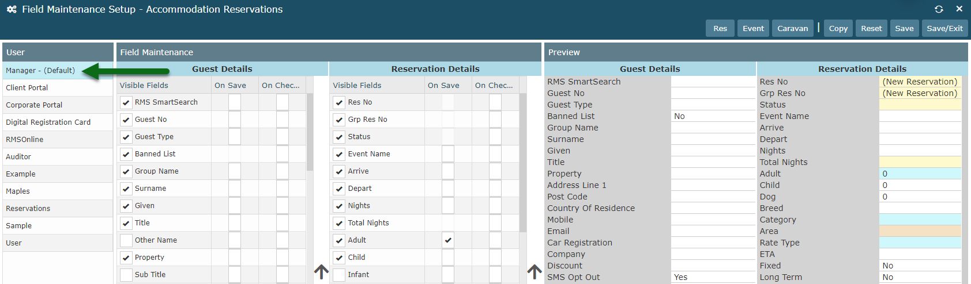Close the Field Maintenance Setup window
Image resolution: width=971 pixels, height=284 pixels.
[x=959, y=9]
